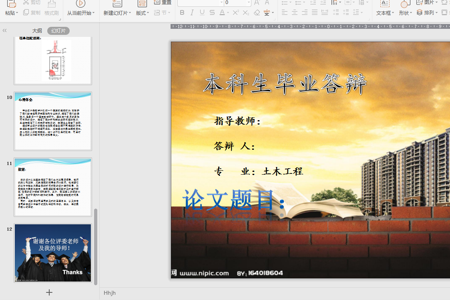Click the Clear Formatting eraser icon
The height and width of the screenshot is (300, 450).
click(x=257, y=13)
